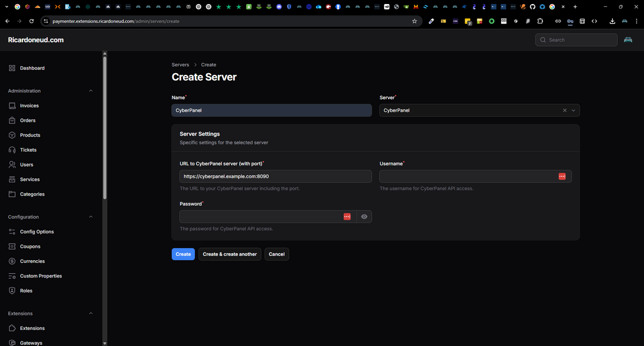Go to Roles page
This screenshot has height=346, width=644.
point(26,291)
